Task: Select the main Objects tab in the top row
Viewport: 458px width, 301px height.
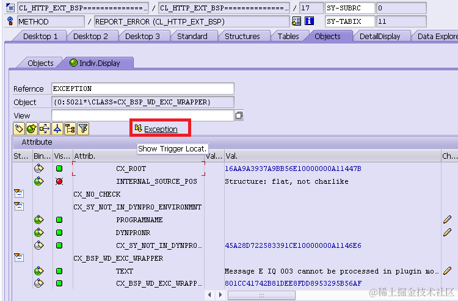Action: pyautogui.click(x=327, y=36)
